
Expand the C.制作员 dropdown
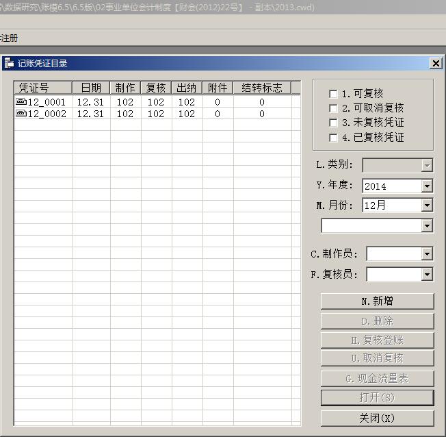427,254
